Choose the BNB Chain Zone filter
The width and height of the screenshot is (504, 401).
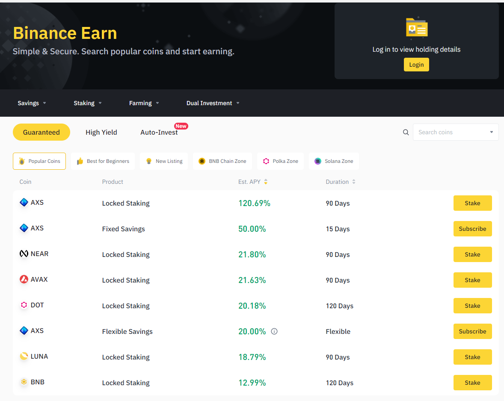tap(222, 161)
